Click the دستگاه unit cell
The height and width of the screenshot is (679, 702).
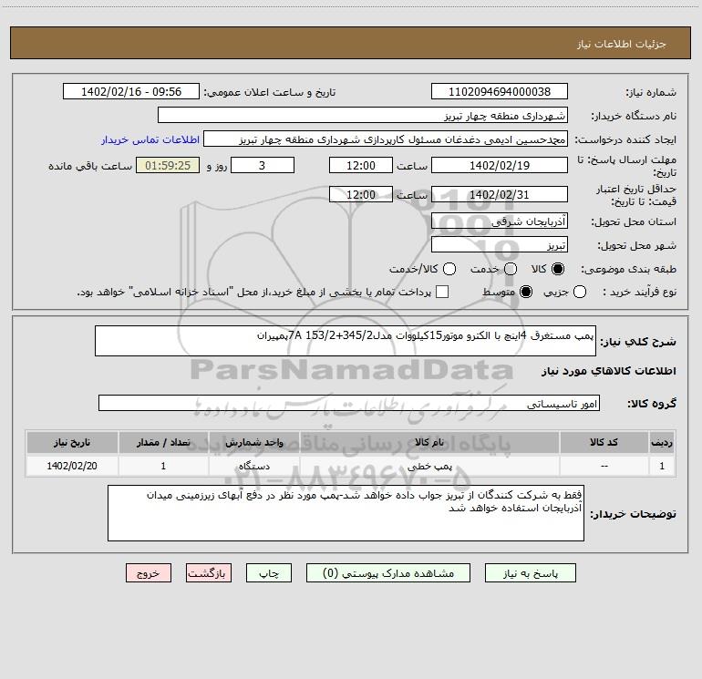(253, 466)
